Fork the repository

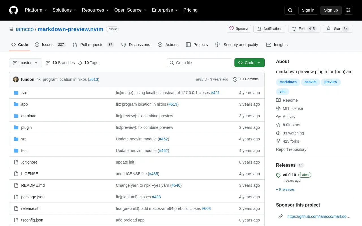pyautogui.click(x=304, y=29)
